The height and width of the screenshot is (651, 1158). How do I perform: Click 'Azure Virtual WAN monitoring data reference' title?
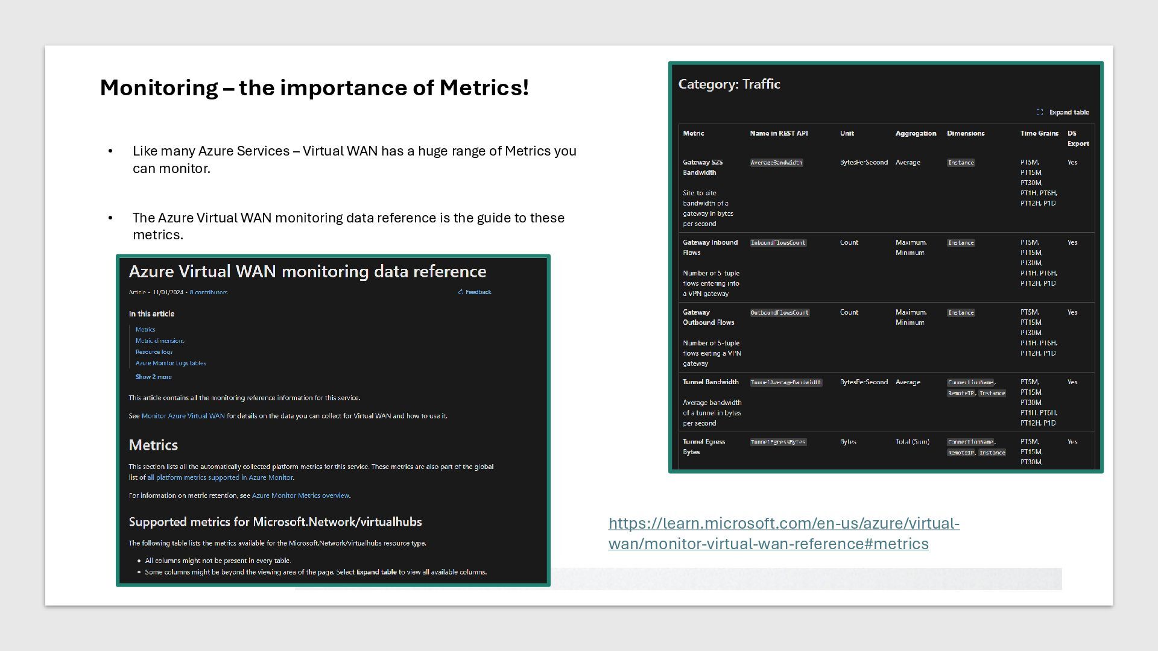point(308,272)
